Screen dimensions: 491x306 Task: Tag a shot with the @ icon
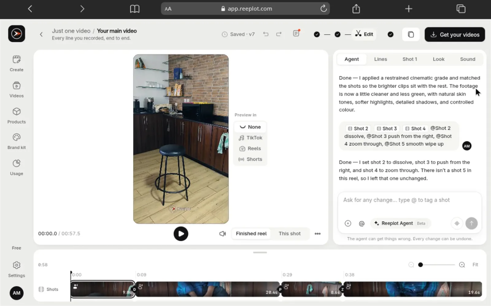tap(362, 224)
